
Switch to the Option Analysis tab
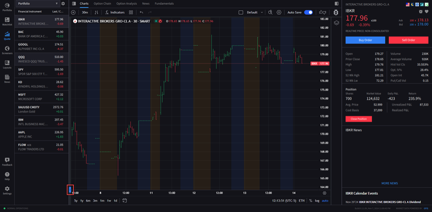(x=126, y=3)
